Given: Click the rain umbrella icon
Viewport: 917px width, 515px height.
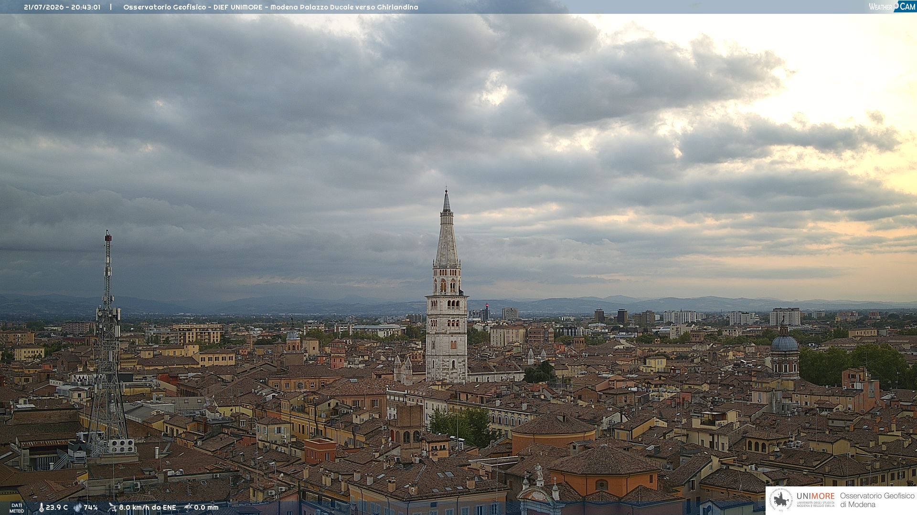Looking at the screenshot, I should point(188,507).
